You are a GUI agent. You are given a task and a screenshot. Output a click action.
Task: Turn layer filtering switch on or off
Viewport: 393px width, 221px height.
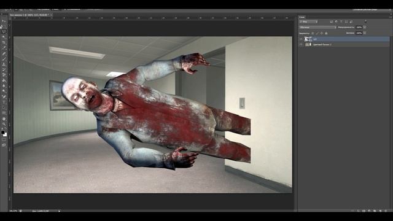pyautogui.click(x=365, y=21)
